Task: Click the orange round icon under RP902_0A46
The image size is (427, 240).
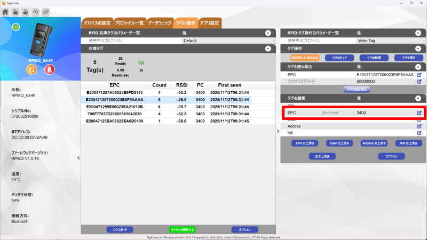Action: (x=31, y=70)
